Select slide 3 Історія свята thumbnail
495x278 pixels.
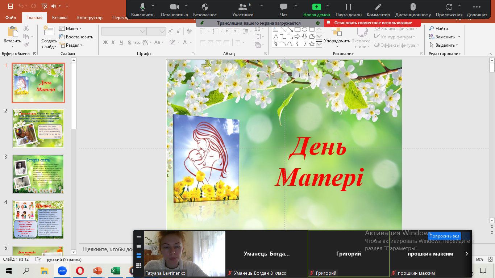point(38,174)
